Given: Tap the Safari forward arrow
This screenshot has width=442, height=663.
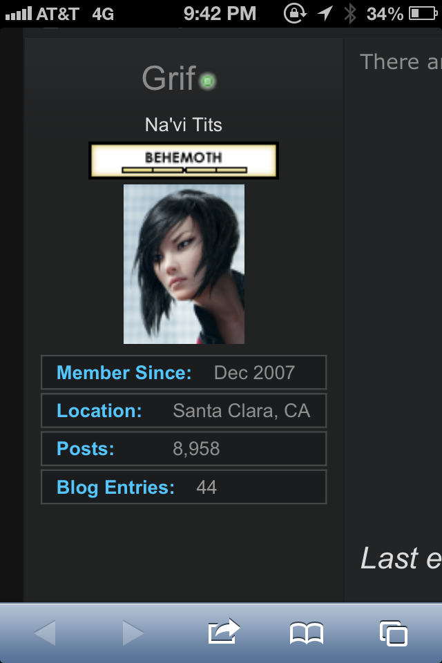Looking at the screenshot, I should [x=133, y=633].
